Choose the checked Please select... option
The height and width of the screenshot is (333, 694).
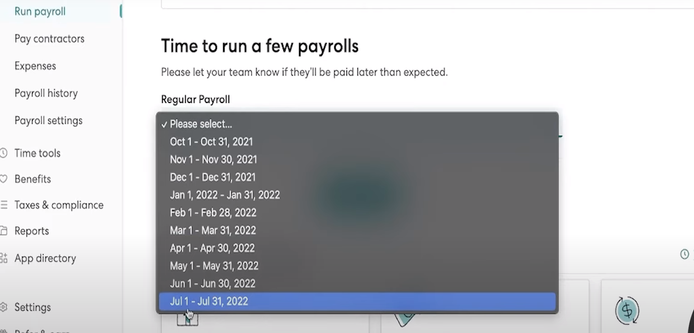coord(201,124)
